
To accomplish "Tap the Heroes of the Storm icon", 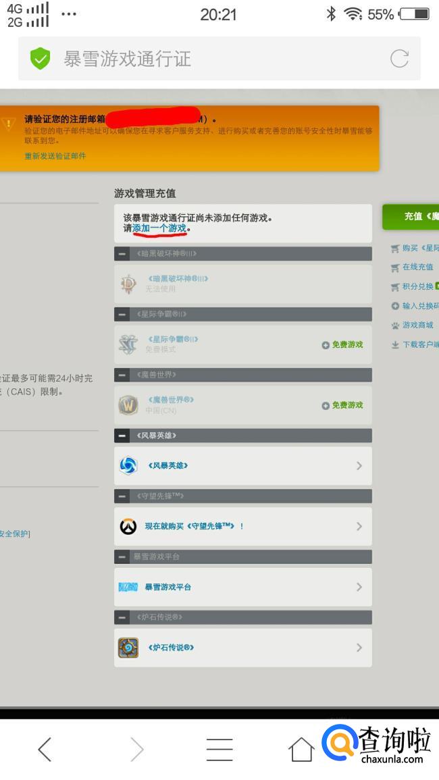I will coord(128,465).
